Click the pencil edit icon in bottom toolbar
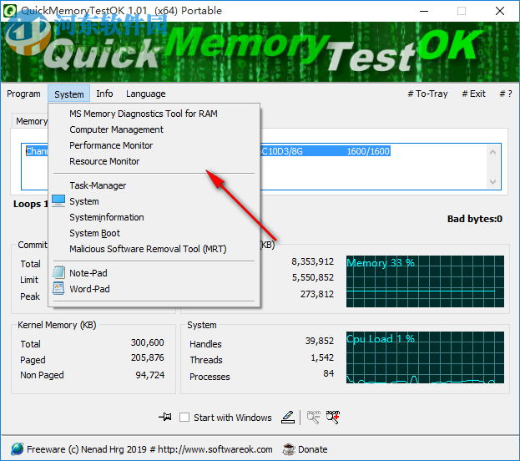Screen dimensions: 520x461 pos(288,418)
